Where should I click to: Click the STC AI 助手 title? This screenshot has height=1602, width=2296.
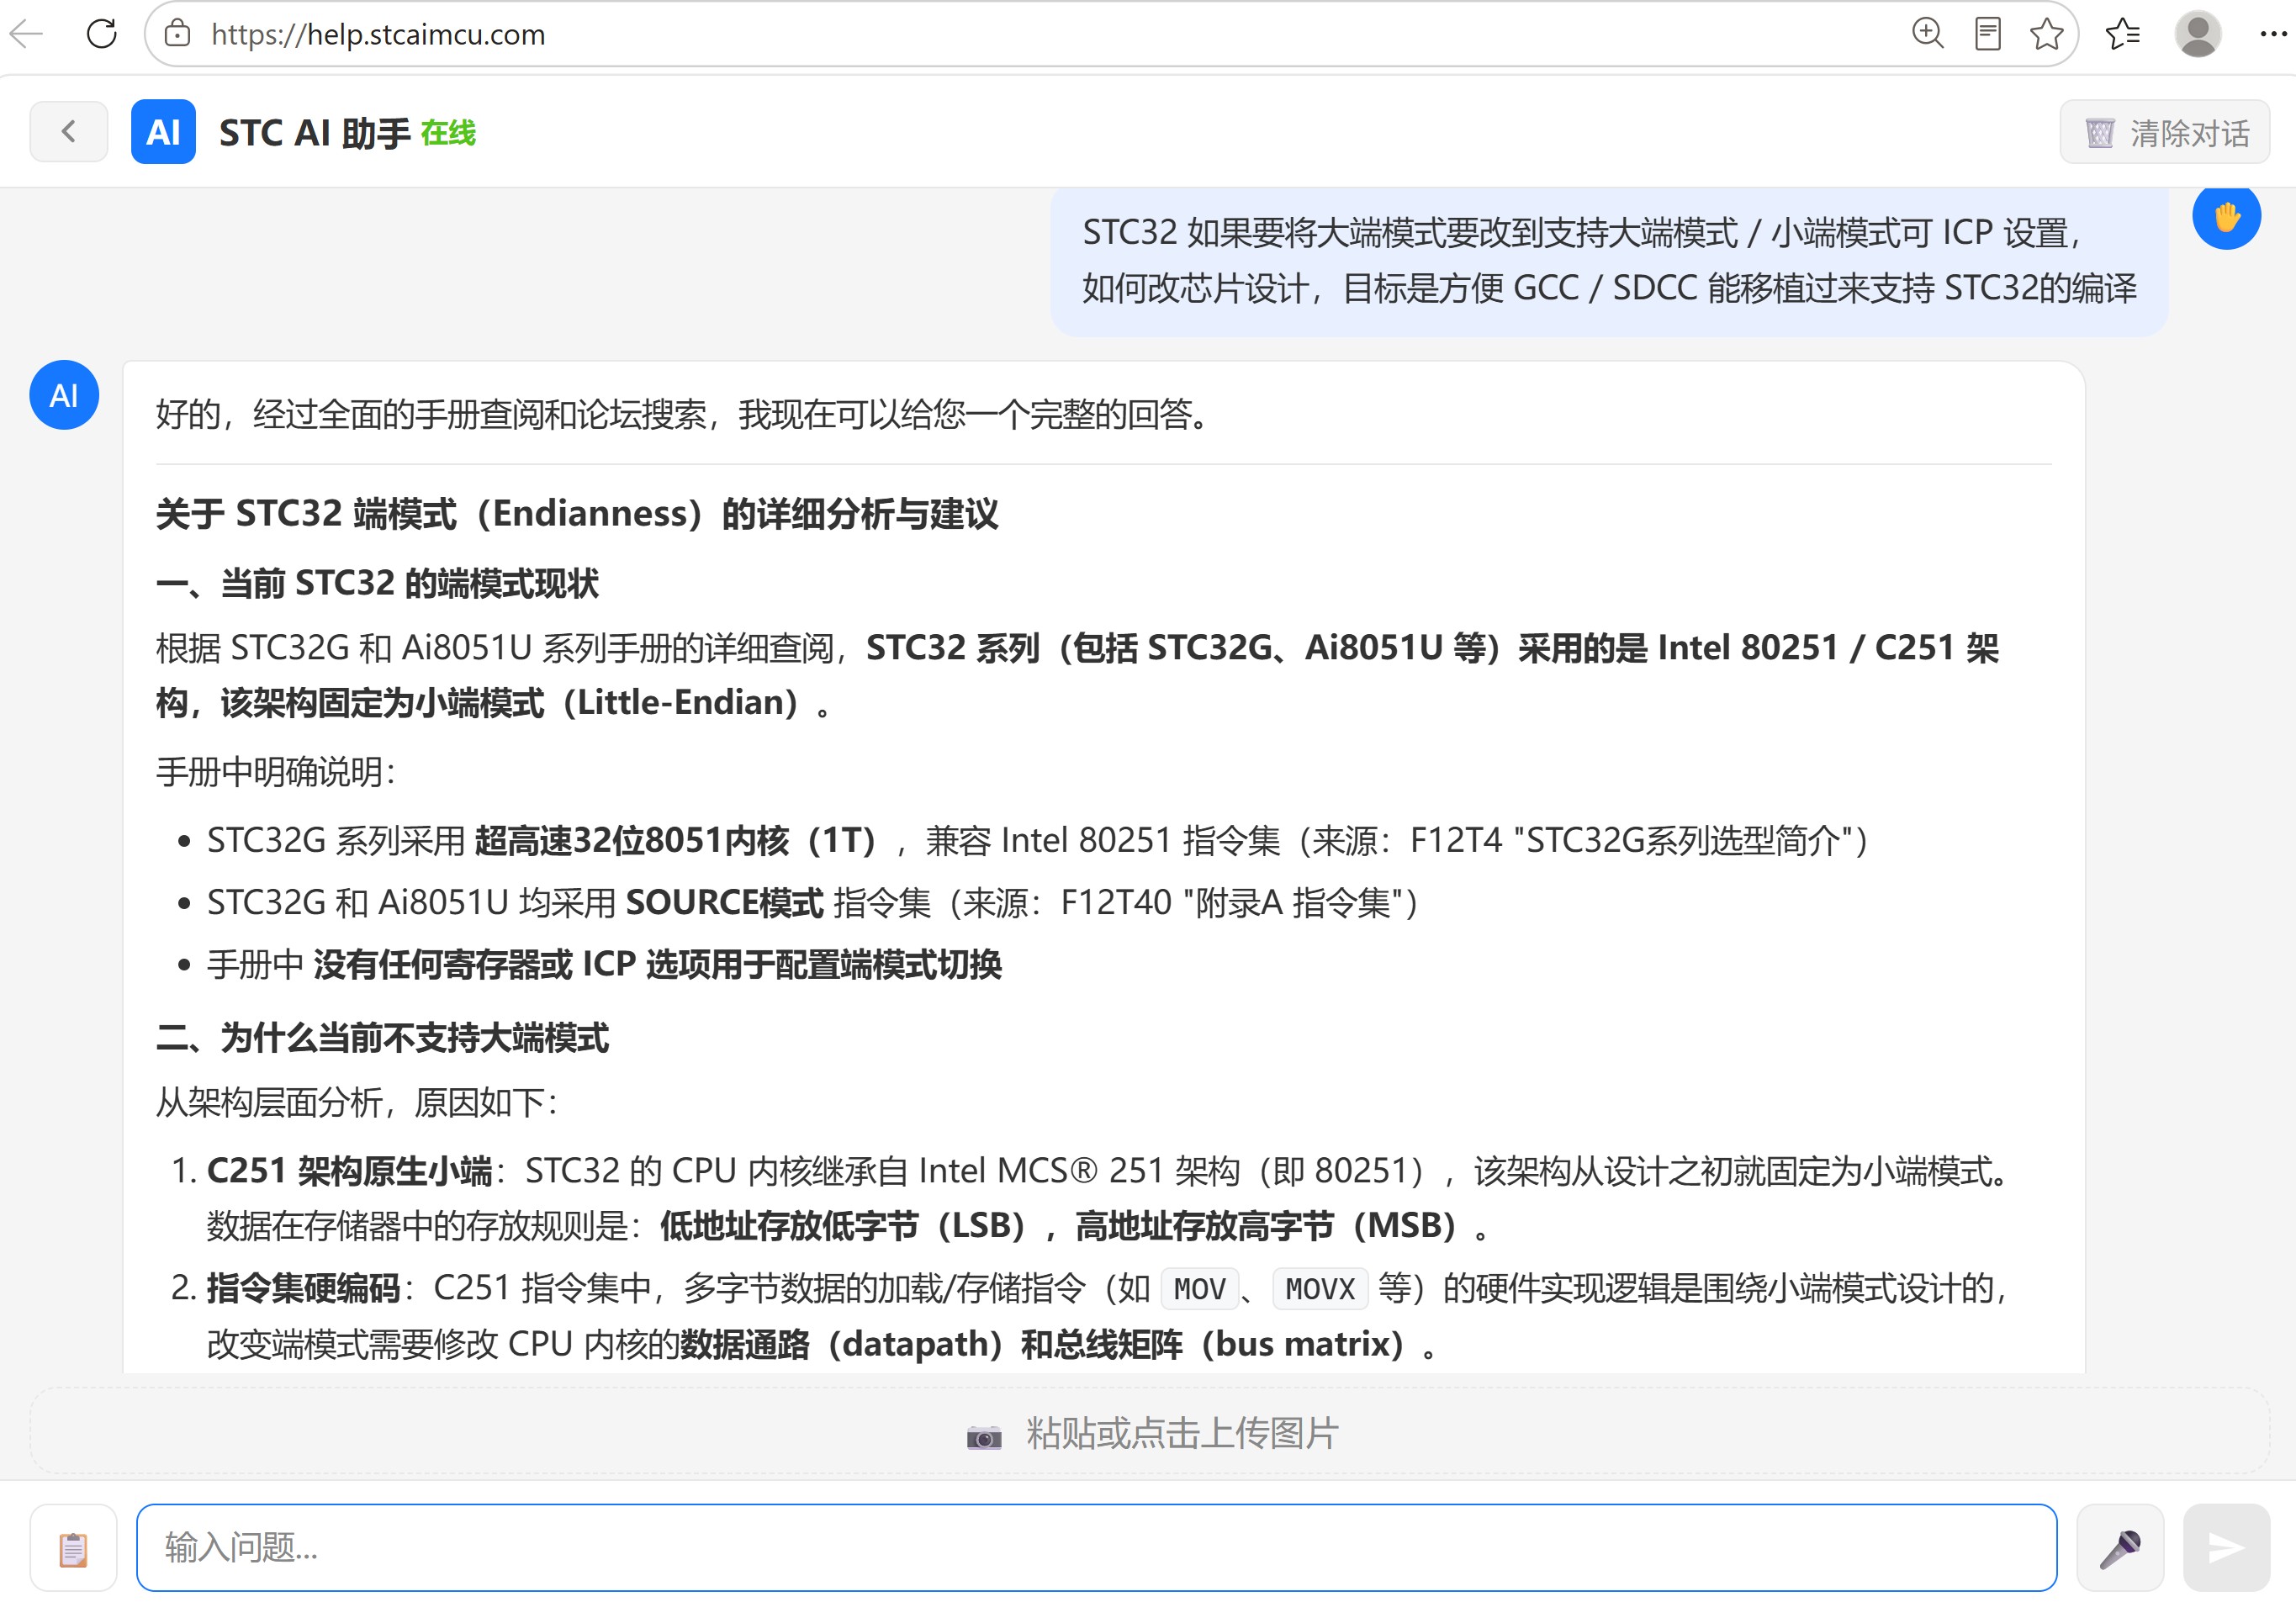point(315,133)
